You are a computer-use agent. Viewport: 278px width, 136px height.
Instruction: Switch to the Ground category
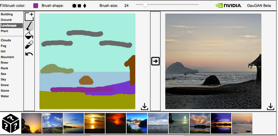tap(6, 20)
